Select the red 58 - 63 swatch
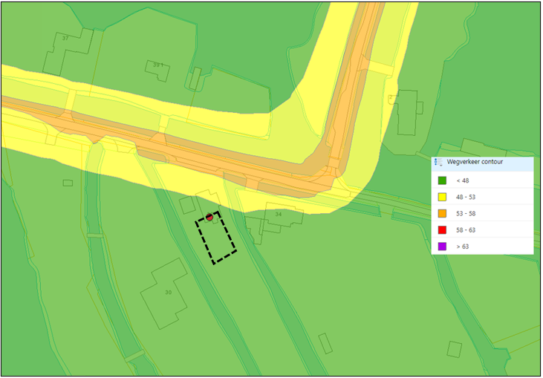 pos(442,230)
